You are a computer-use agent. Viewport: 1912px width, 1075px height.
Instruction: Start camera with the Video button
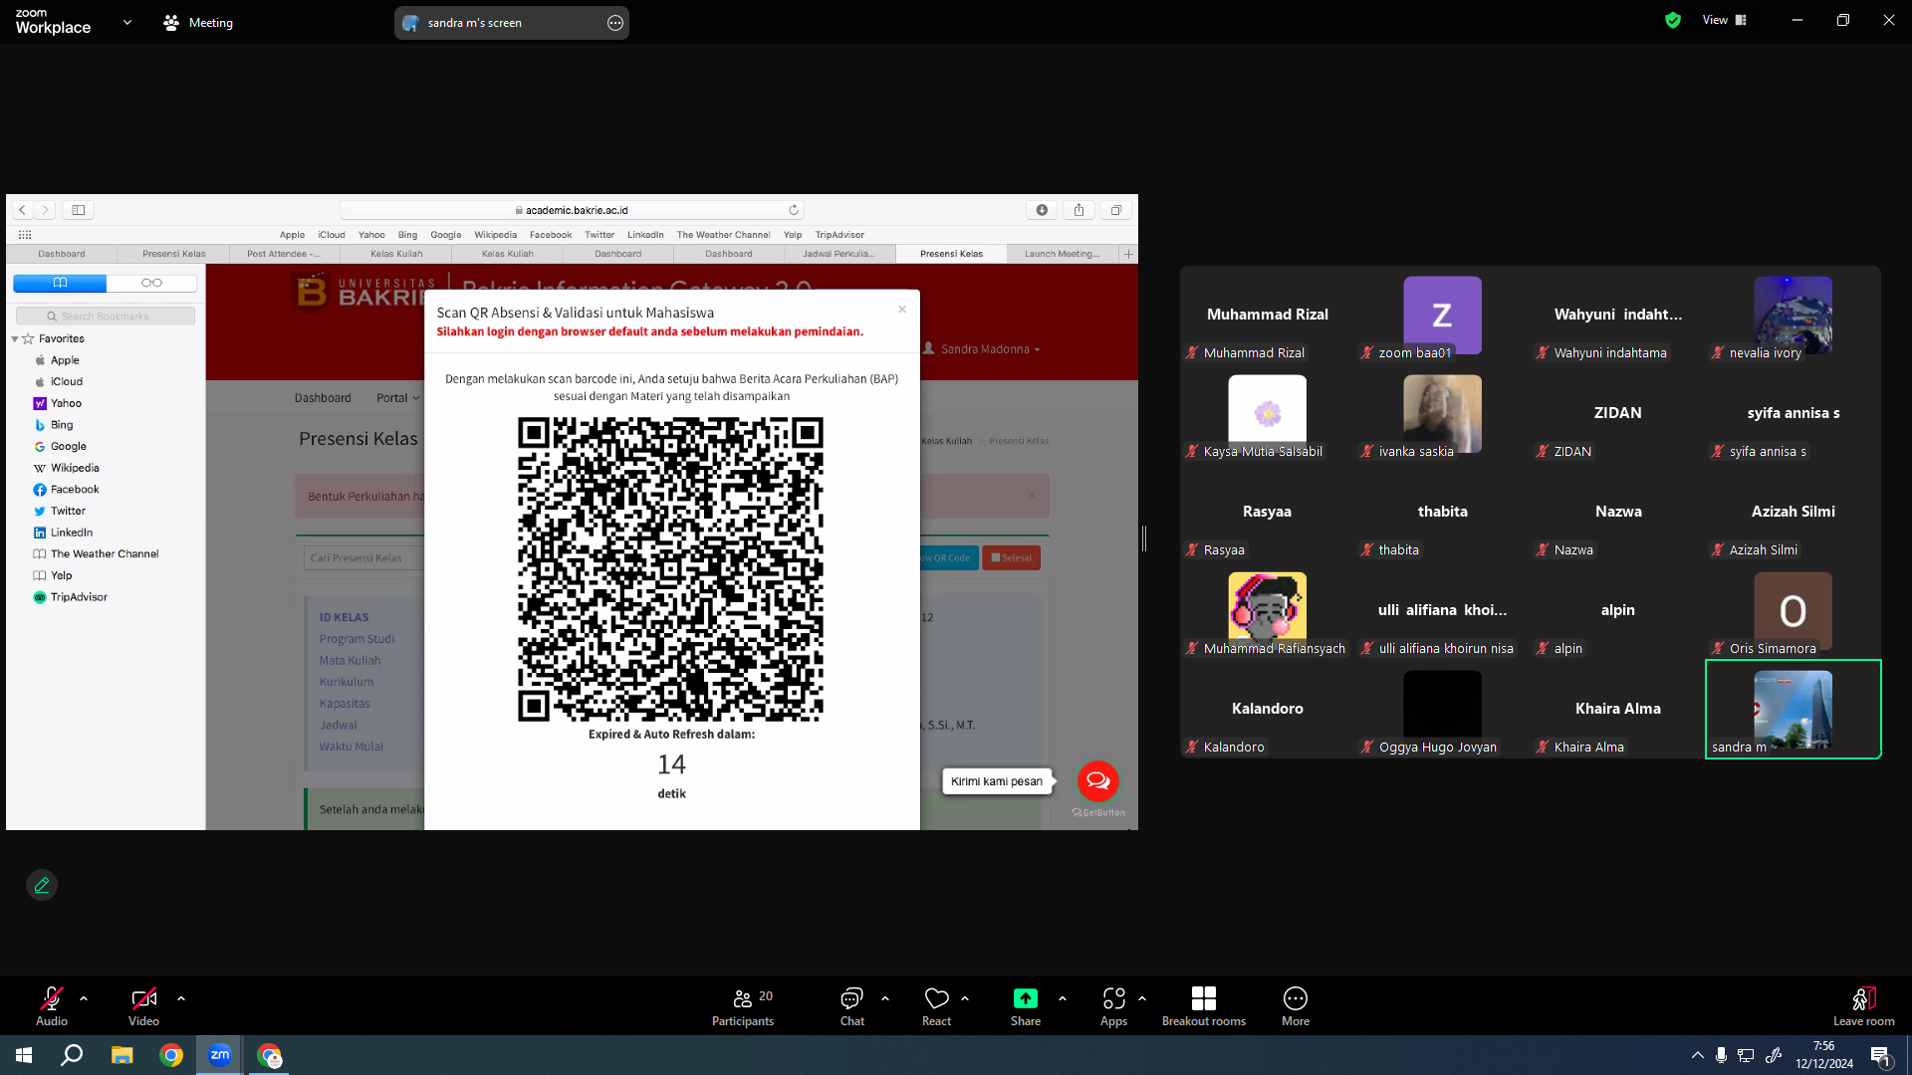click(143, 1005)
